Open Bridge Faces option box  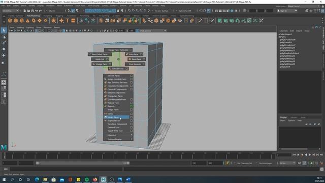pos(132,110)
